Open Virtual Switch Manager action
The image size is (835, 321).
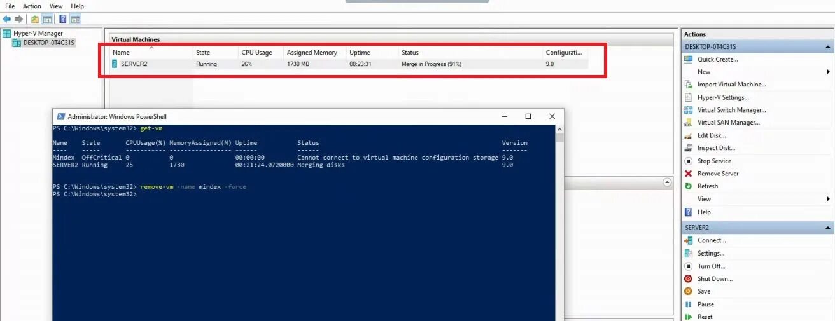[x=731, y=110]
